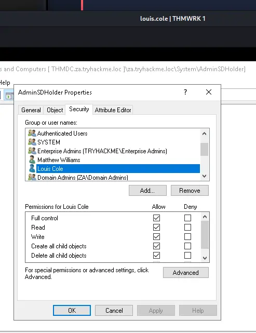
Task: Click the question mark help icon
Action: pyautogui.click(x=185, y=92)
